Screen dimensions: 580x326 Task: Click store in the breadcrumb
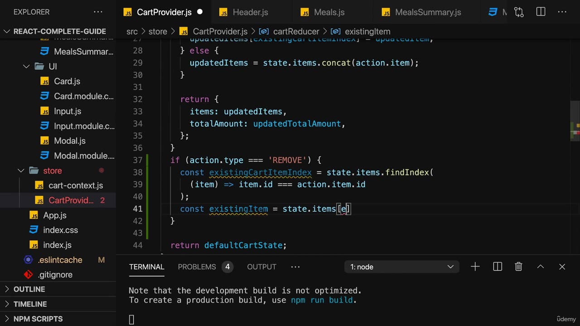[158, 31]
